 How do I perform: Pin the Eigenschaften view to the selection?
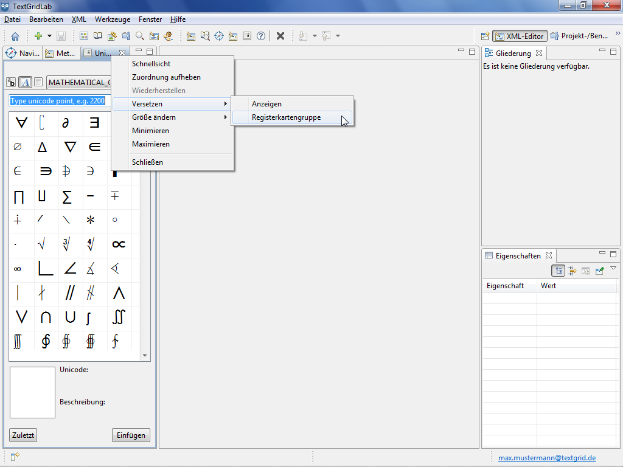599,271
